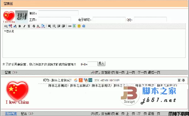
Task: Open the list tool
Action: (54, 26)
